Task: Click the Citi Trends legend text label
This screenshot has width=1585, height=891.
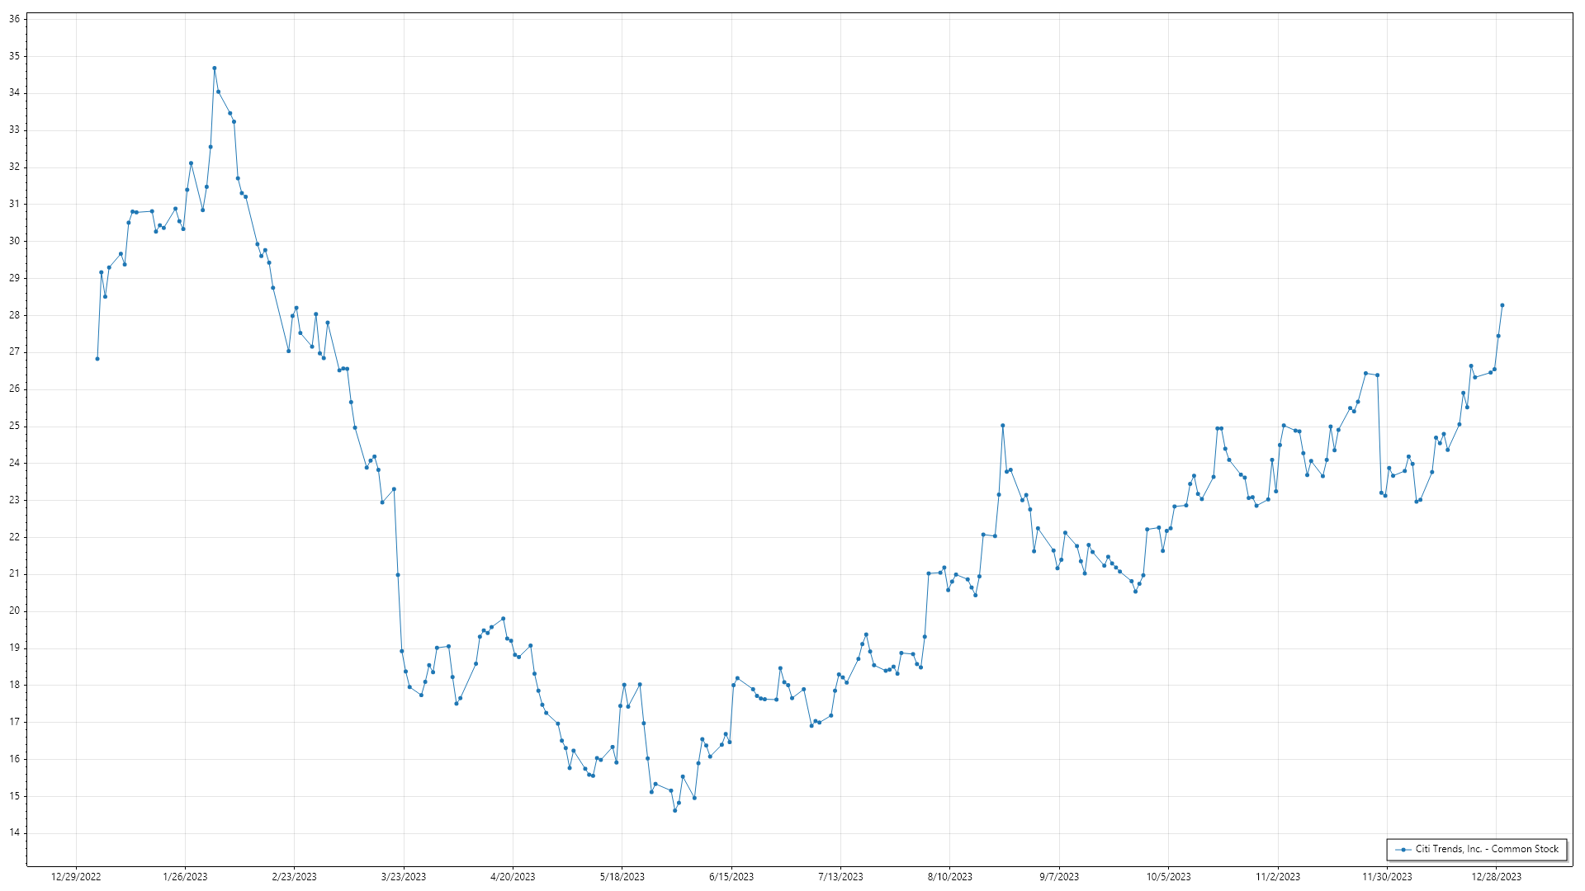Action: pyautogui.click(x=1487, y=849)
